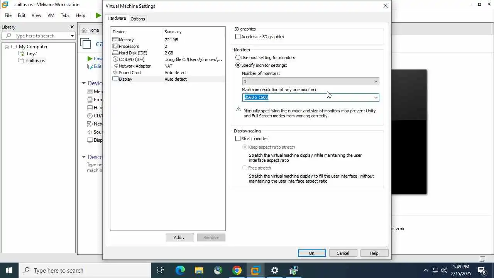Click the taskbar clock showing 5:49 PM

coord(461,270)
